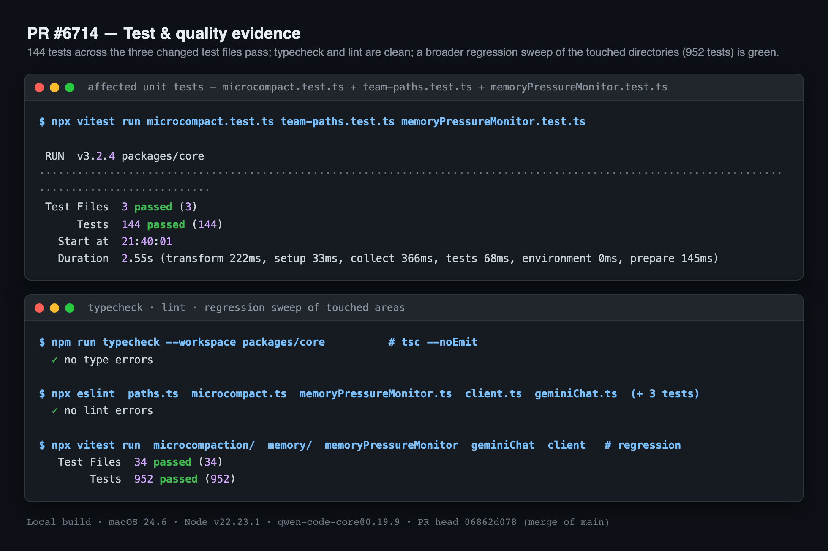Click 'no lint errors' text
Viewport: 828px width, 551px height.
click(109, 411)
